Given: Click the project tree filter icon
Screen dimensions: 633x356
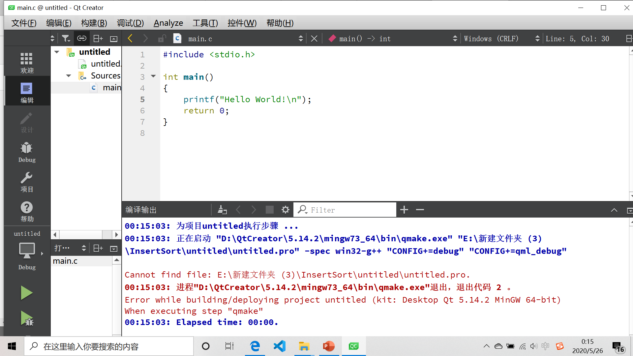Looking at the screenshot, I should click(x=66, y=39).
